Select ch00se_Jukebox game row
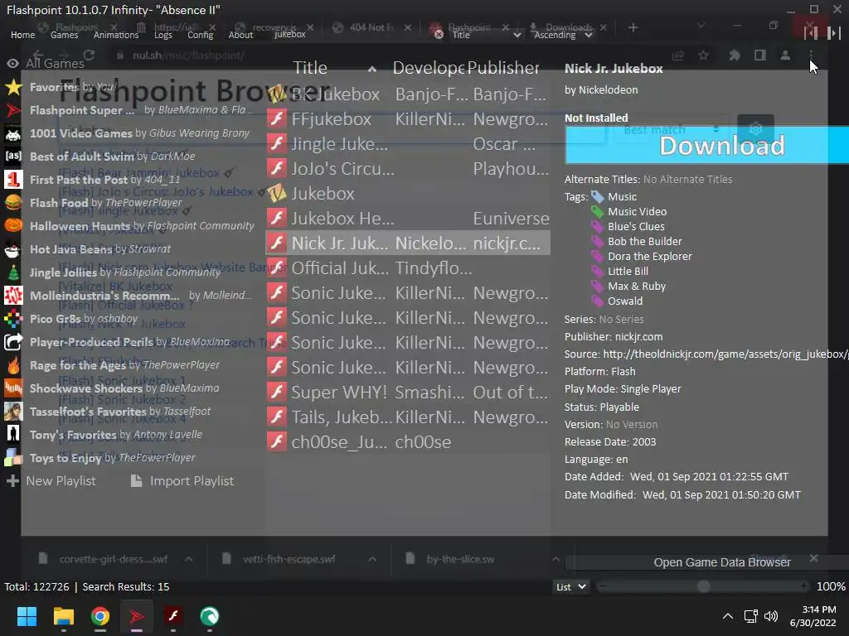 (408, 442)
